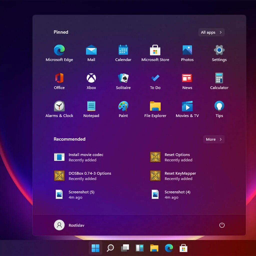This screenshot has width=256, height=256.
Task: Show All apps list
Action: [211, 32]
